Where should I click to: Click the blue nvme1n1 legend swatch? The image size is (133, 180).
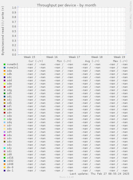[5, 68]
